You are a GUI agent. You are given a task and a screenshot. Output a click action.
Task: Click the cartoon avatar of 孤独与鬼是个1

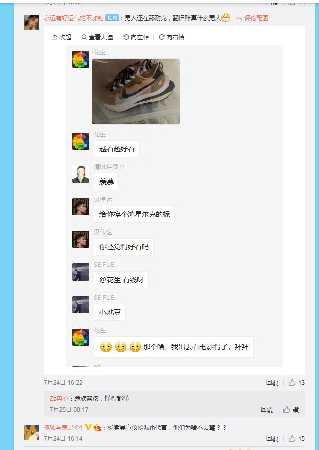(x=31, y=433)
